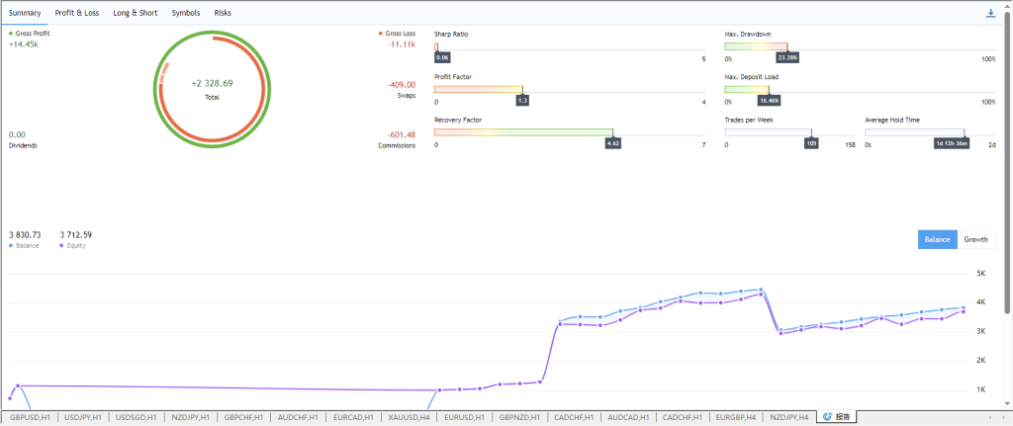Click the green Gross Profit legend marker

click(10, 34)
